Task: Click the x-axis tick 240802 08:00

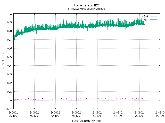Action: 76,114
